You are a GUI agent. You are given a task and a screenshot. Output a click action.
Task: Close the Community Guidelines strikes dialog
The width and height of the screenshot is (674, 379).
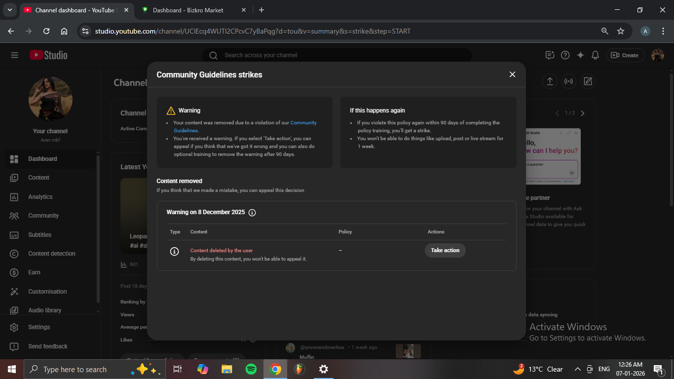click(x=512, y=75)
